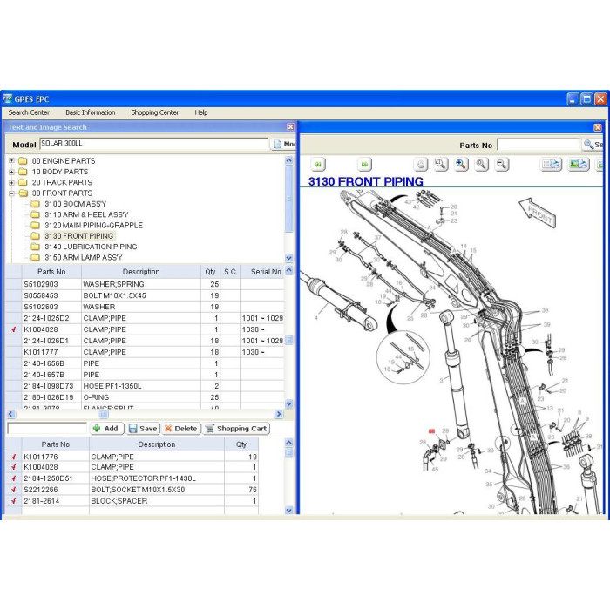Toggle check mark for K1004028 cart row

[x=14, y=467]
